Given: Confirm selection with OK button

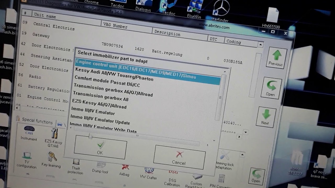Looking at the screenshot, I should [x=100, y=147].
